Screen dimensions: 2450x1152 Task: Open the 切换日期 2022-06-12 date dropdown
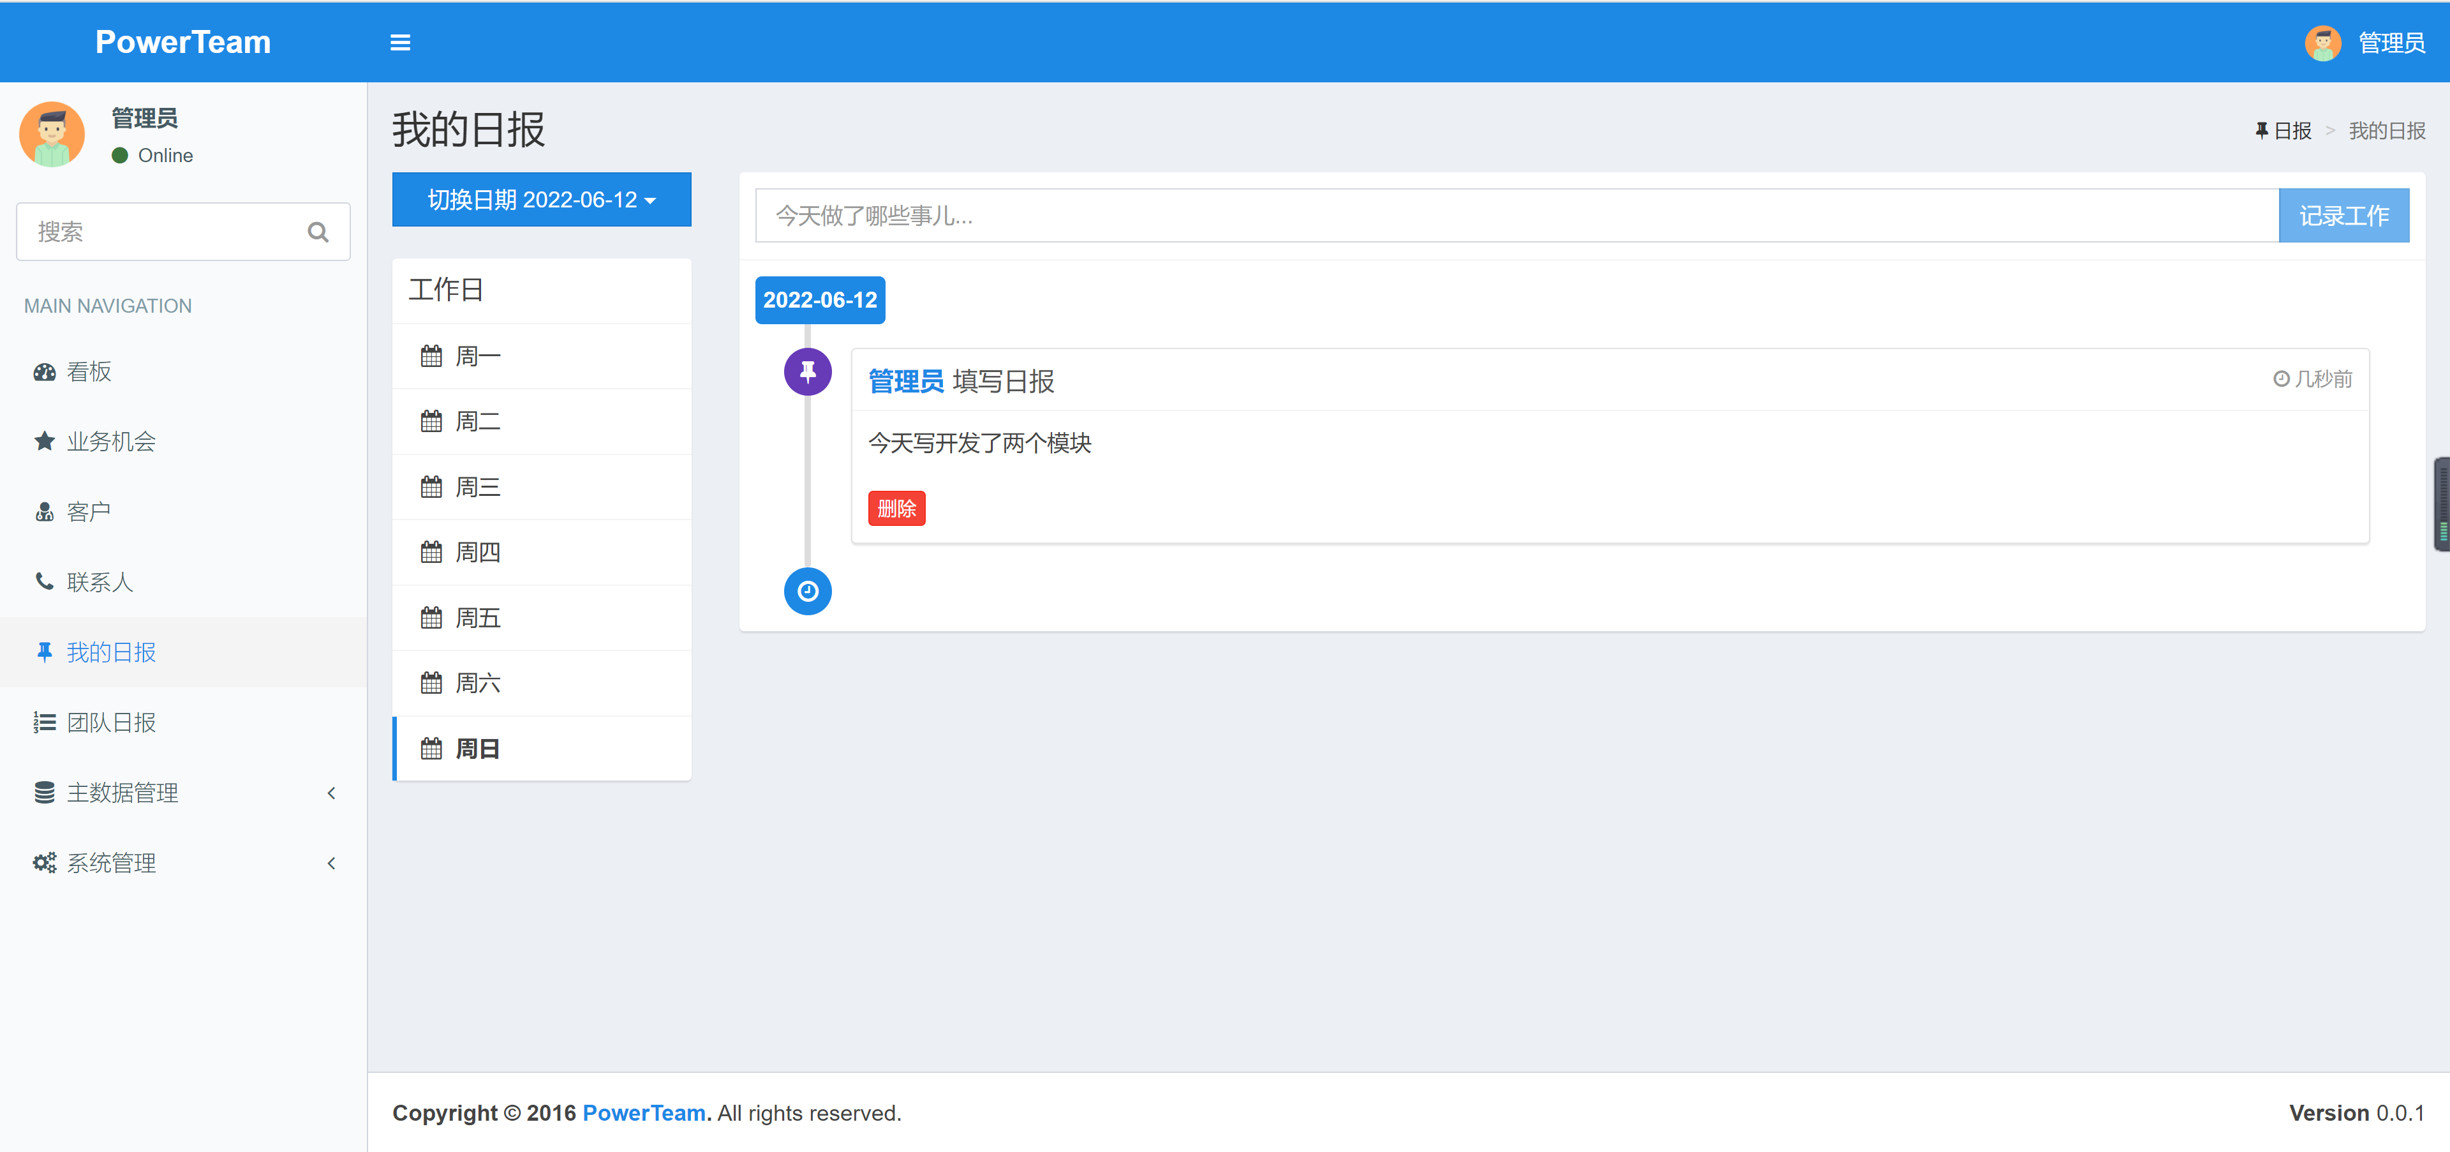tap(540, 200)
